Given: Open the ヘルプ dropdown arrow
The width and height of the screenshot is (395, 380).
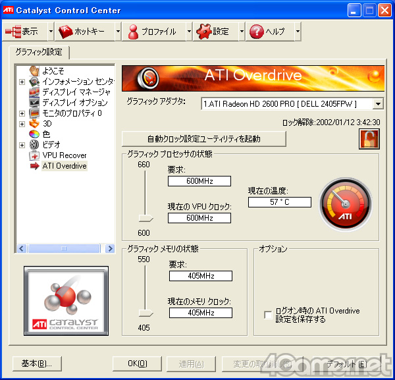Looking at the screenshot, I should (x=298, y=32).
